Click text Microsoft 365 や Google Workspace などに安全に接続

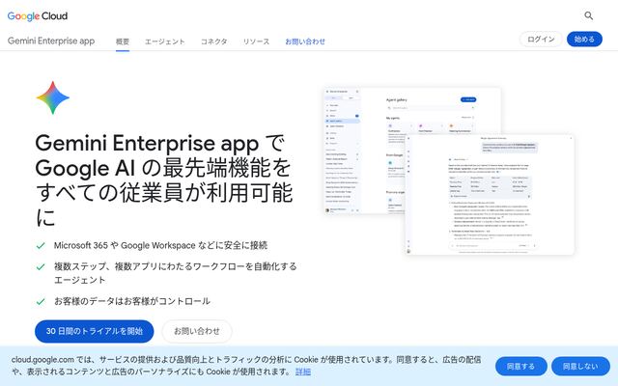(x=161, y=245)
